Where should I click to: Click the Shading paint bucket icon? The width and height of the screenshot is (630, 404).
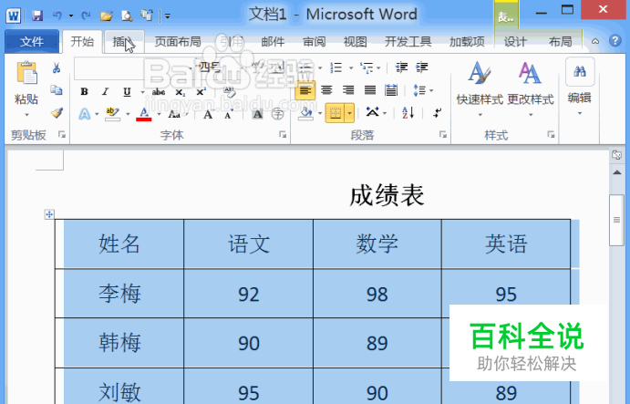(x=306, y=113)
